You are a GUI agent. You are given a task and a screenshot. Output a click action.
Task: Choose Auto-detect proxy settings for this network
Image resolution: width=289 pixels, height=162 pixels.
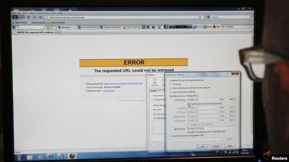[x=171, y=88]
